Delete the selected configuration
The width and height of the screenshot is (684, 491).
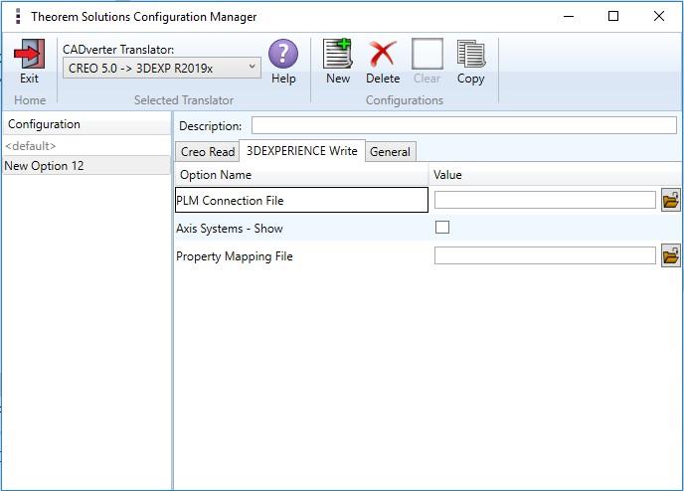383,54
